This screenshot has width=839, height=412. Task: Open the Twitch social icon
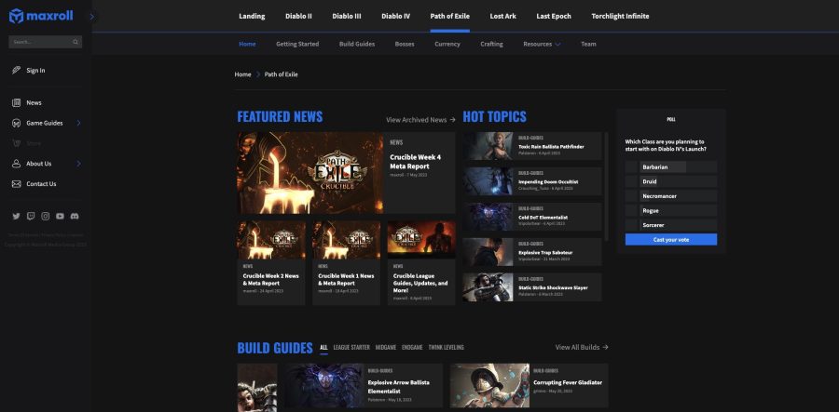[31, 216]
